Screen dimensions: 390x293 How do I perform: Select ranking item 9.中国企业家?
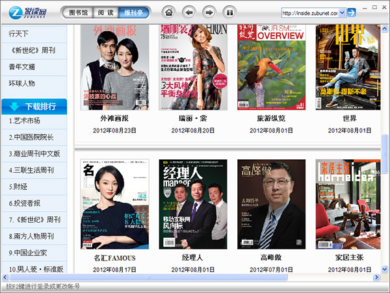pos(34,253)
